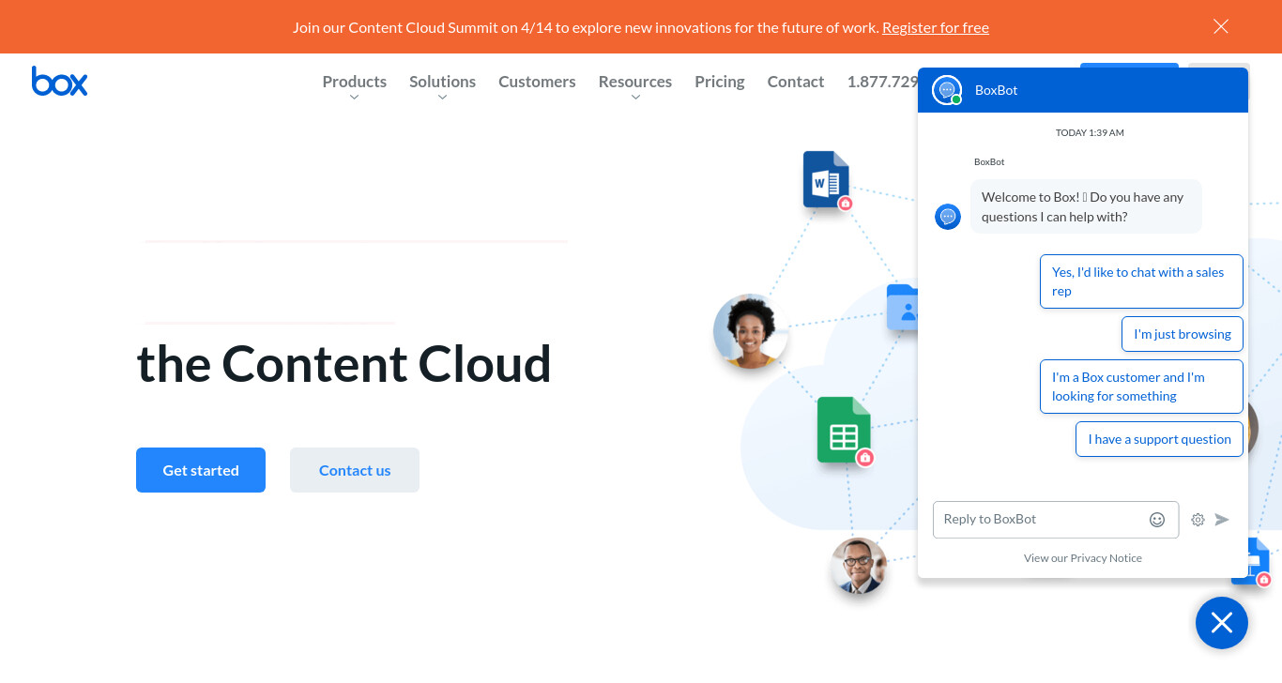Viewport: 1282px width, 683px height.
Task: Choose the "I'm just browsing" reply
Action: tap(1183, 334)
